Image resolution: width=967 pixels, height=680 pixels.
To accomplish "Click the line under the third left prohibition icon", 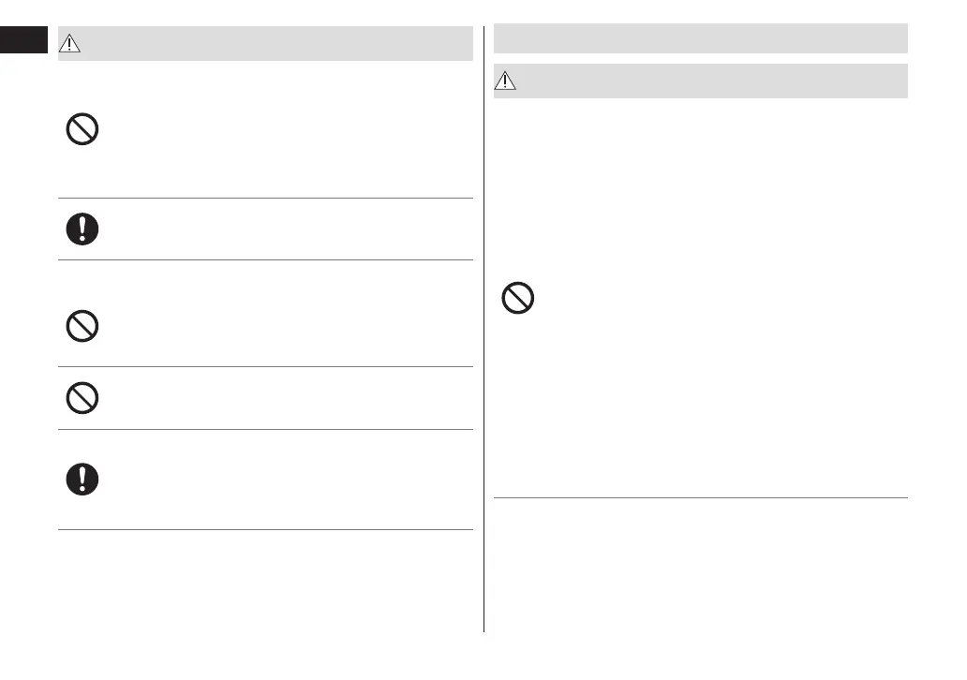I will point(265,430).
